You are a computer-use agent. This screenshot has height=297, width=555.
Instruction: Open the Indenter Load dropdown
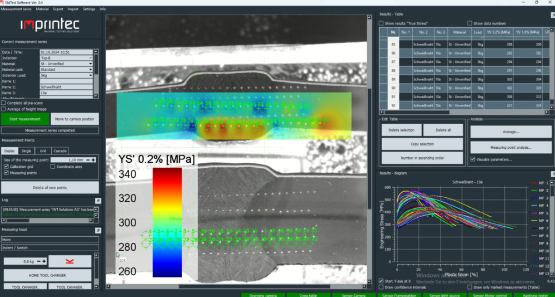pyautogui.click(x=90, y=76)
